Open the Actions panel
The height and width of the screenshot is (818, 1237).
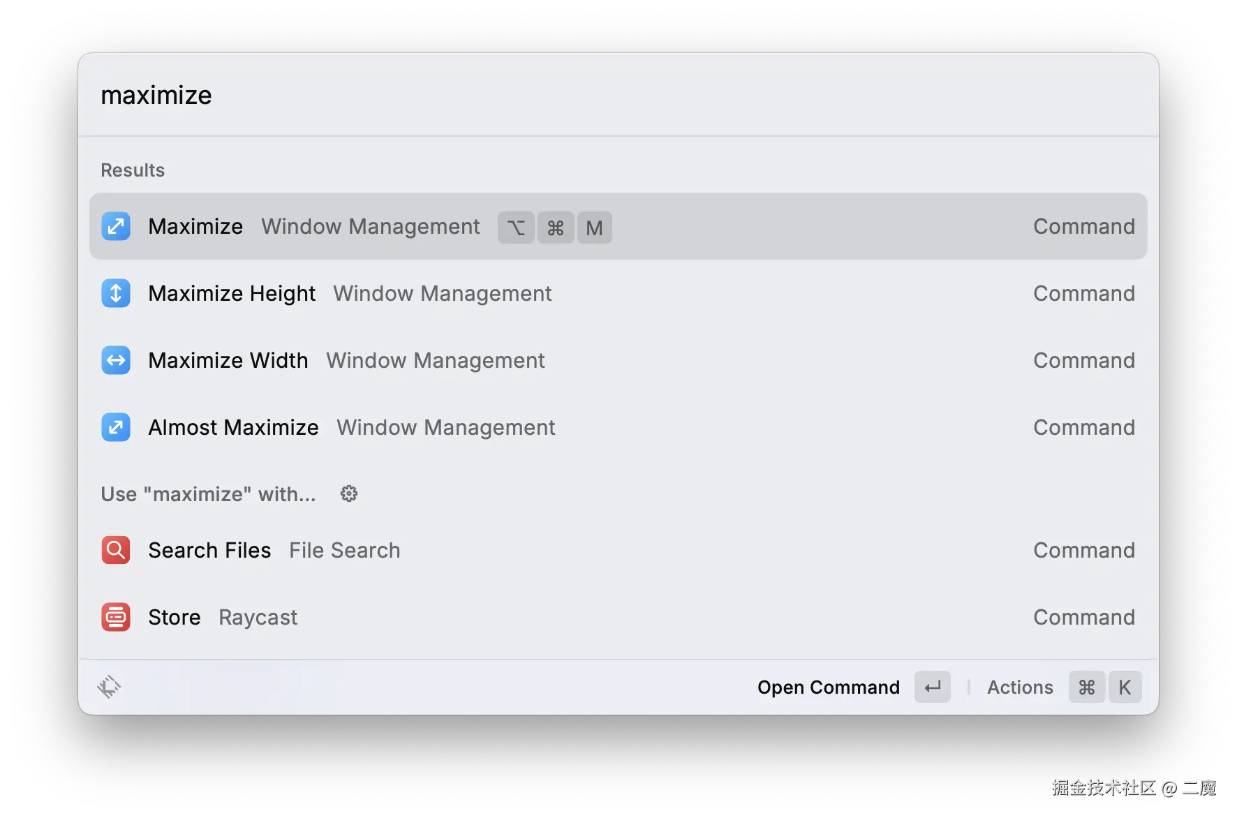[1020, 687]
